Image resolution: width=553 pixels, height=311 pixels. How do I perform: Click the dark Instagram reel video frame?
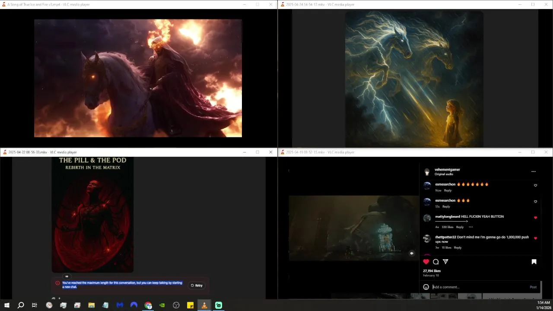(x=354, y=228)
